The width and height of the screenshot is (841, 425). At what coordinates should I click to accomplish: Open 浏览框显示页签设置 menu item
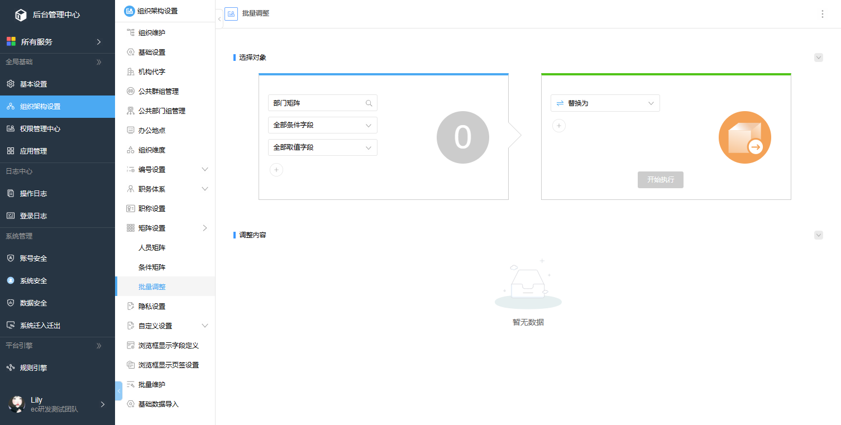[x=165, y=365]
